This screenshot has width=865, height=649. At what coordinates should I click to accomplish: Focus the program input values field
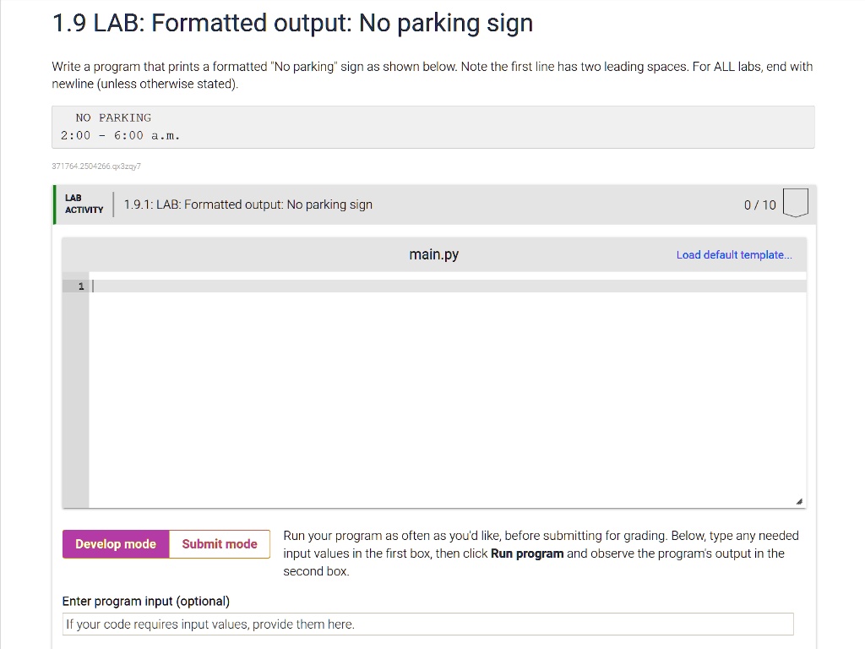coord(428,624)
